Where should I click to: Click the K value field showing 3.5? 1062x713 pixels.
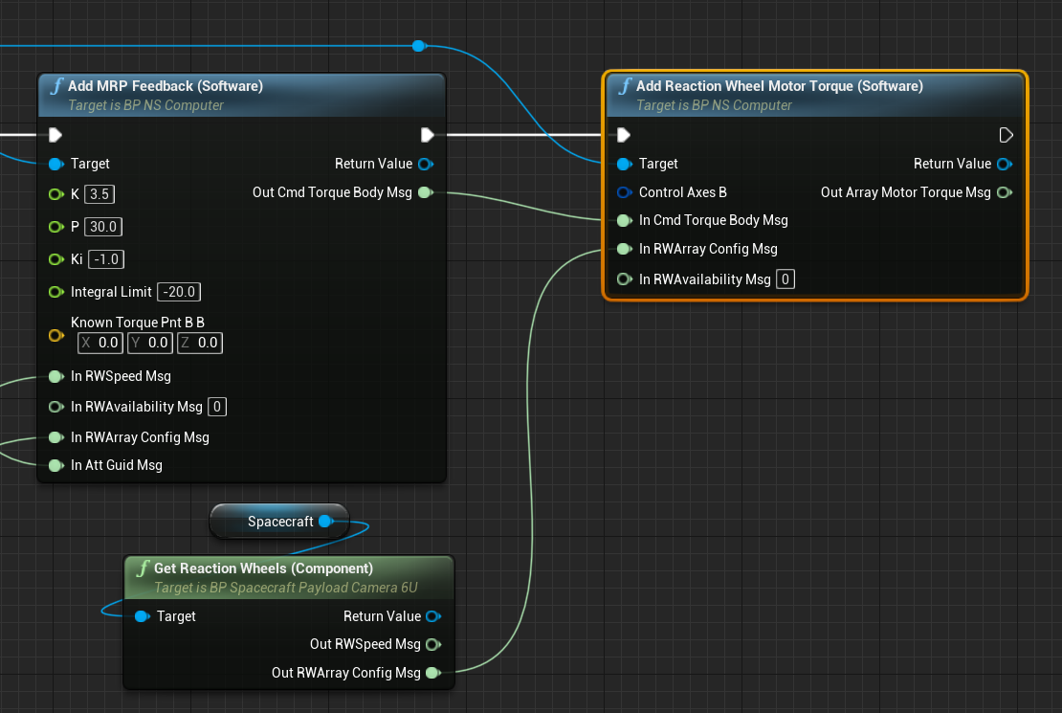tap(100, 194)
